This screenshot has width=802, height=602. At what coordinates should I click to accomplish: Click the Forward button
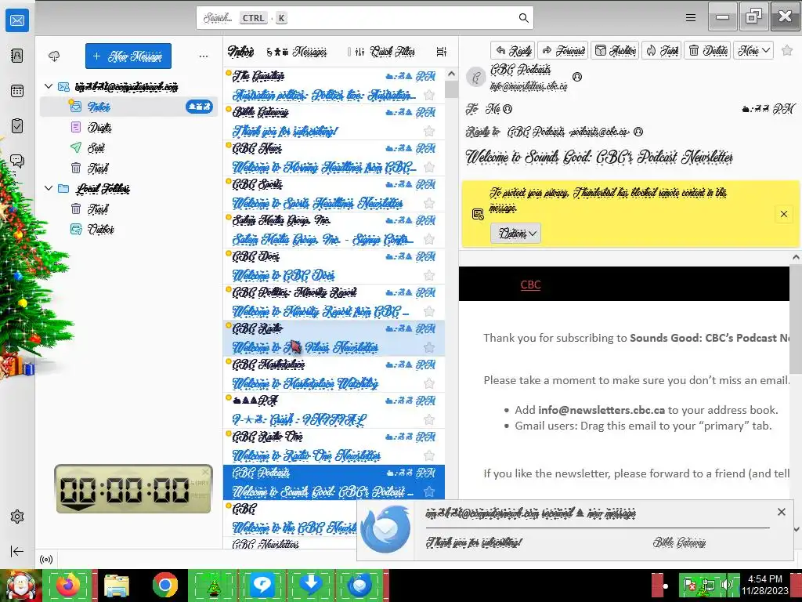click(563, 50)
